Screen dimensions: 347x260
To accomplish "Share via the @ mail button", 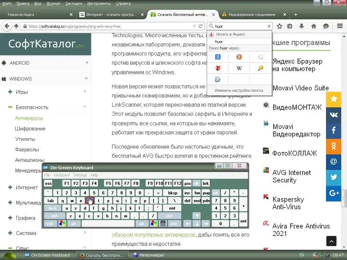I will coord(333,161).
